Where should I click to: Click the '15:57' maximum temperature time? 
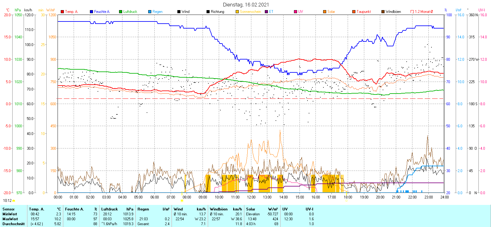[x=35, y=219]
